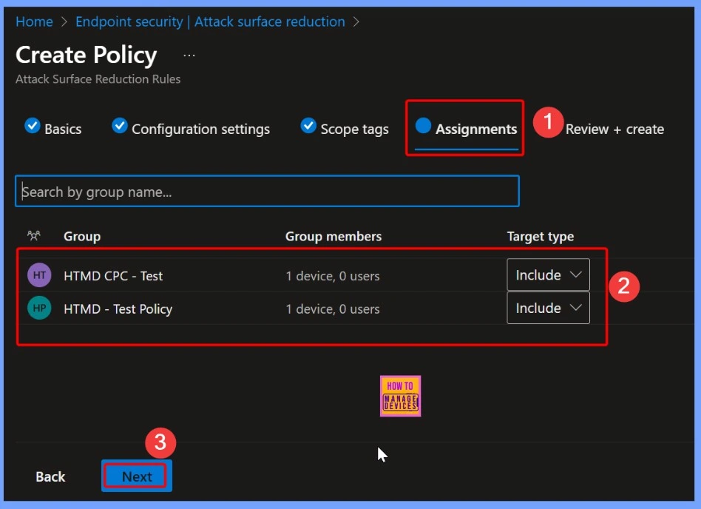Screen dimensions: 701x509
Task: Switch to the Review + create tab
Action: pos(614,129)
